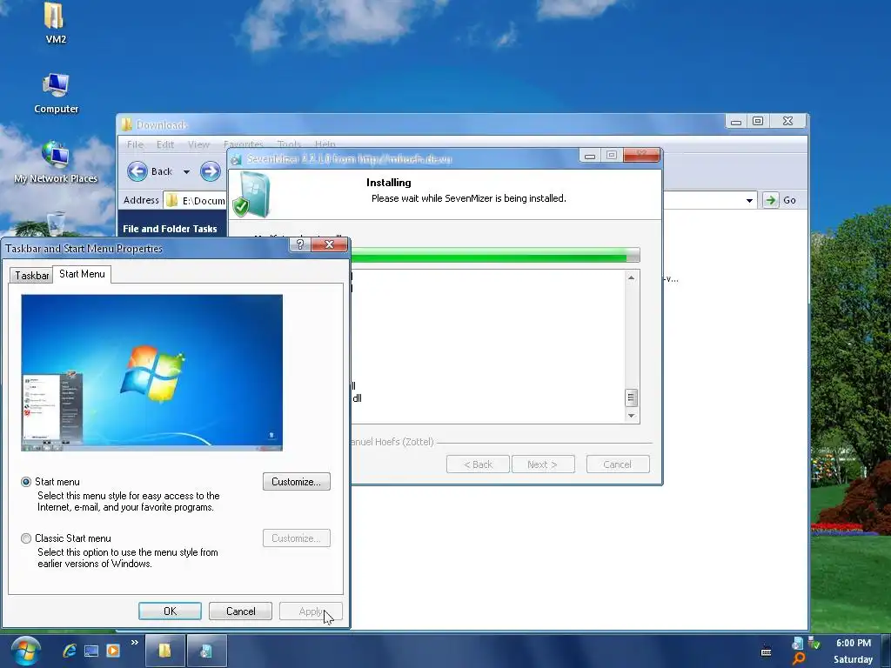
Task: Close the Taskbar and Start Menu Properties dialog
Action: [329, 244]
